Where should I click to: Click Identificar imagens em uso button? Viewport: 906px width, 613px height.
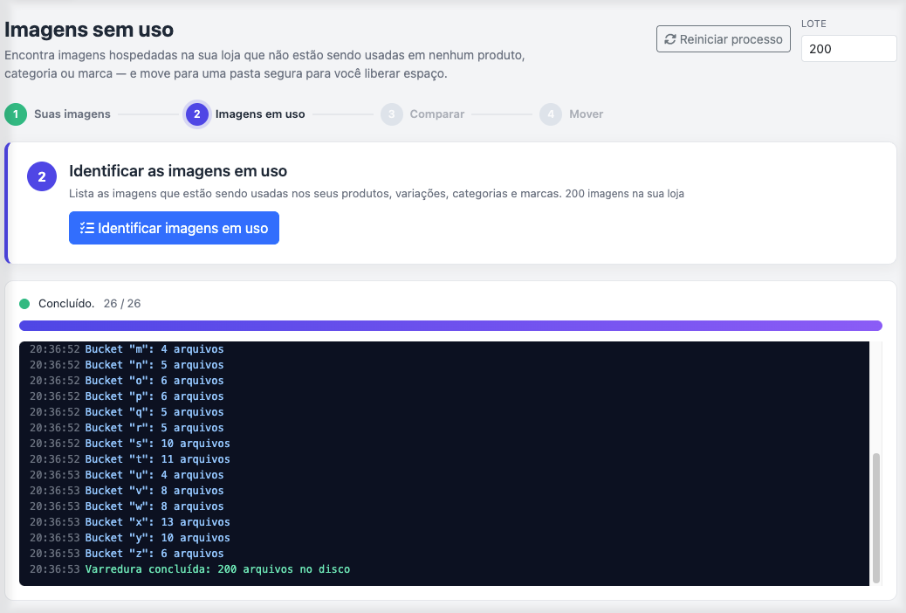click(174, 228)
